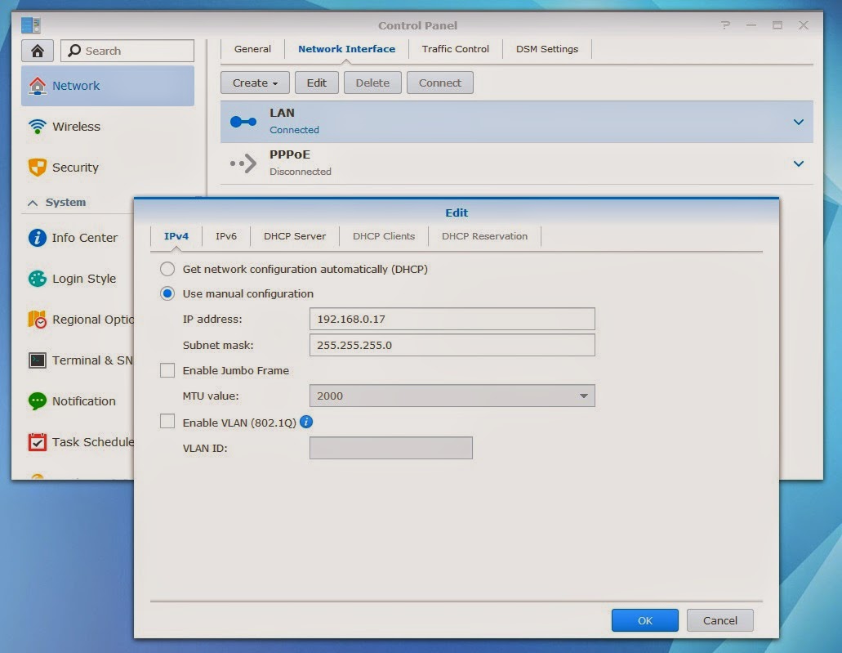The image size is (842, 653).
Task: Maximize the Control Panel window
Action: pos(777,25)
